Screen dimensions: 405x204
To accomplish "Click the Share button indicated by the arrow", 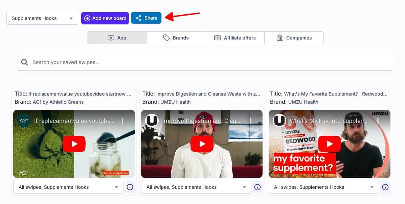I will 146,18.
